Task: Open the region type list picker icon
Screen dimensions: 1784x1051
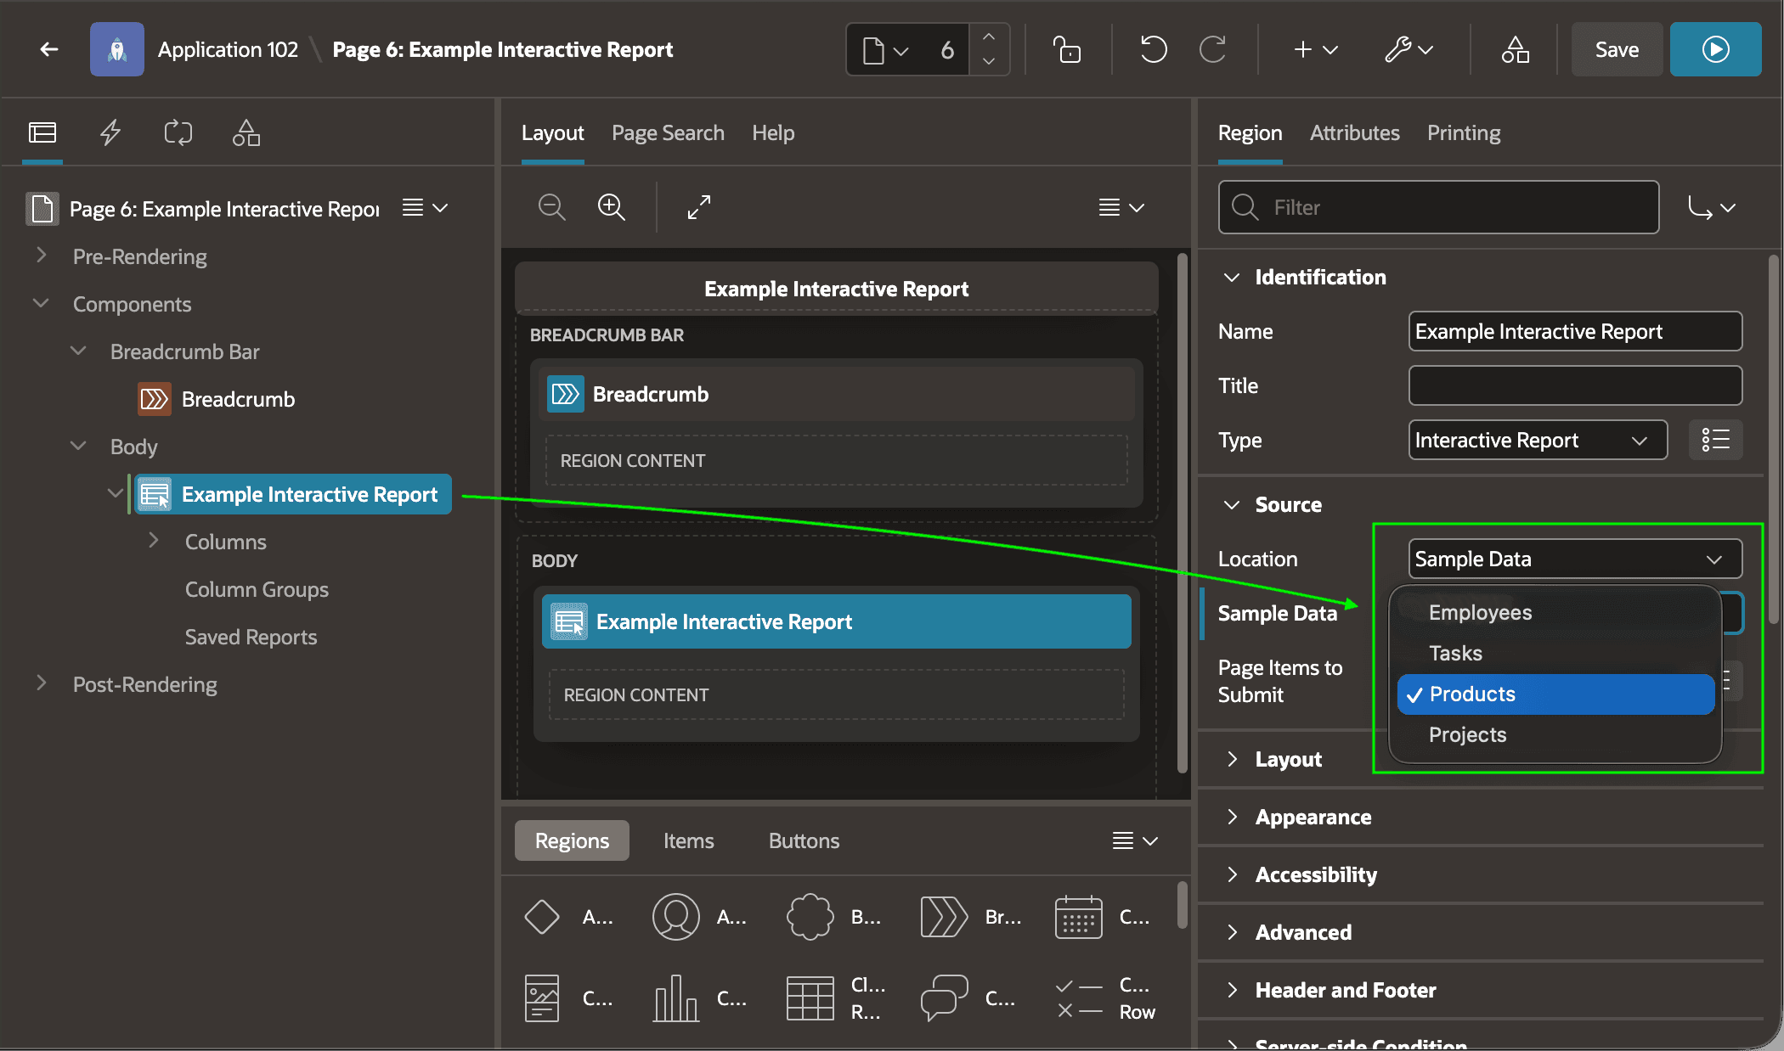Action: click(1715, 440)
